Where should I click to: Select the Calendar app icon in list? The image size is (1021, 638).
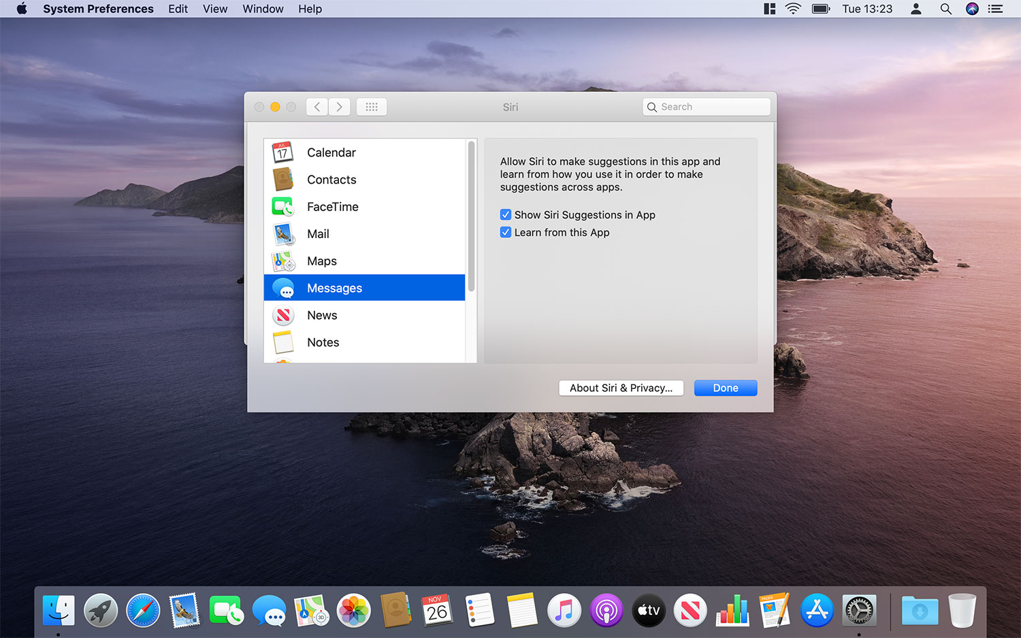click(282, 152)
